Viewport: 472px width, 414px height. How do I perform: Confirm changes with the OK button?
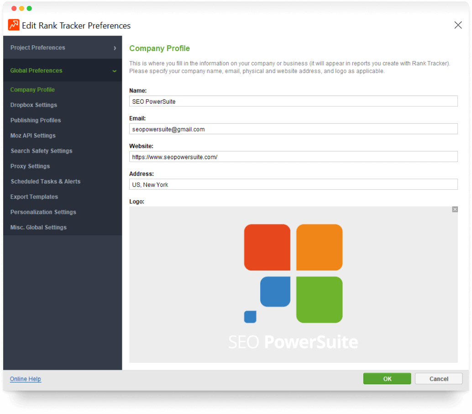tap(387, 379)
